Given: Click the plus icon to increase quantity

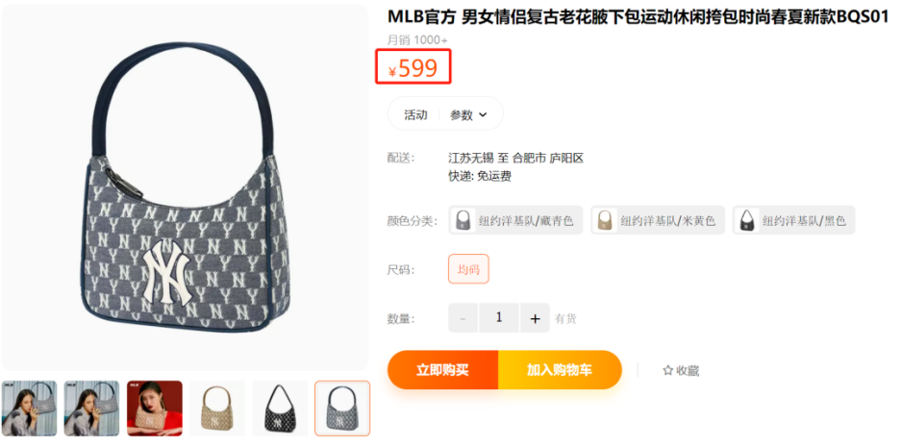Looking at the screenshot, I should click(535, 318).
